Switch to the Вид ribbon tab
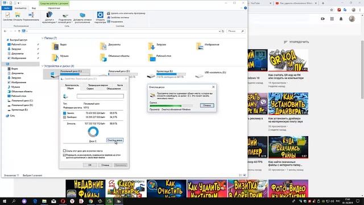This screenshot has width=364, height=205. pos(34,8)
